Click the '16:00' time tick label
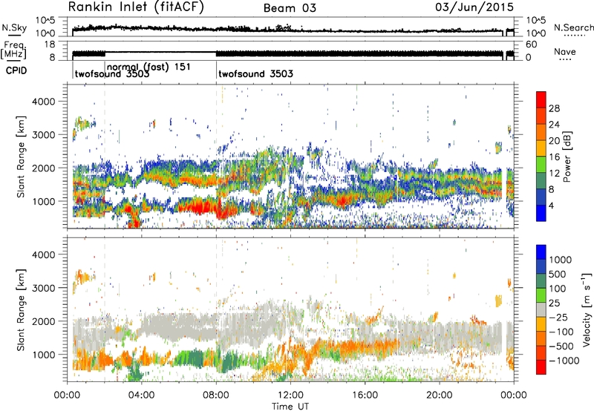The width and height of the screenshot is (594, 411). coord(365,395)
